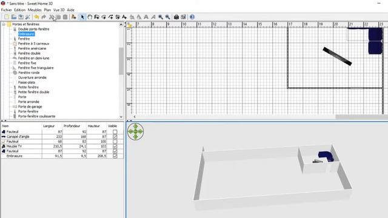Click the 3D navigation down arrow
Viewport: 388px width, 218px height.
136,137
